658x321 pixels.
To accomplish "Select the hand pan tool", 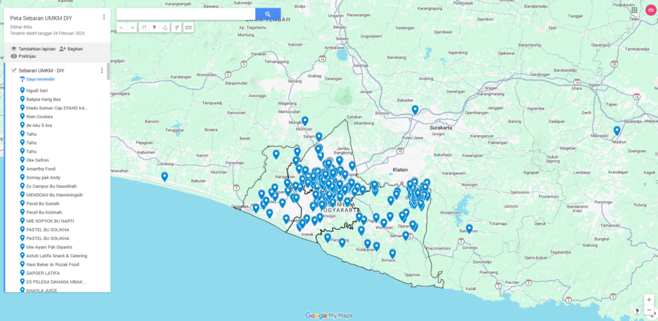I will tap(144, 28).
